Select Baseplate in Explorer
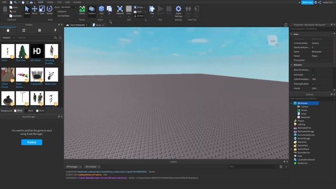Viewport: 336px width, 189px height. 306,118
